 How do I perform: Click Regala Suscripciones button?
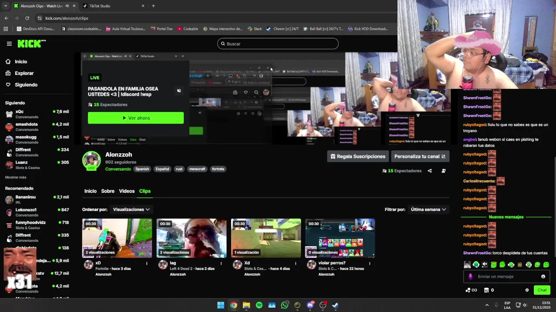tap(358, 156)
